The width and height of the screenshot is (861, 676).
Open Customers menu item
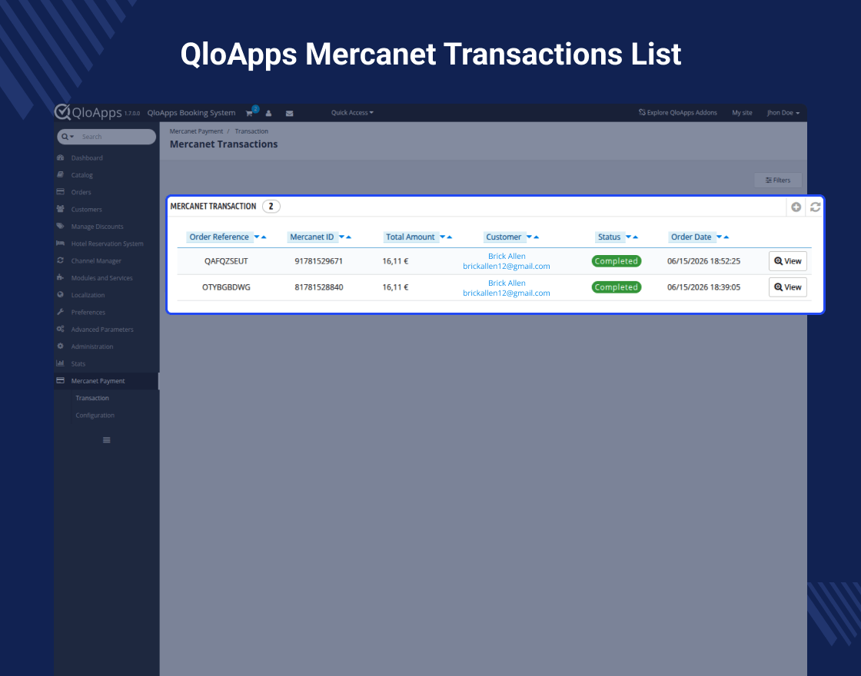(x=87, y=210)
